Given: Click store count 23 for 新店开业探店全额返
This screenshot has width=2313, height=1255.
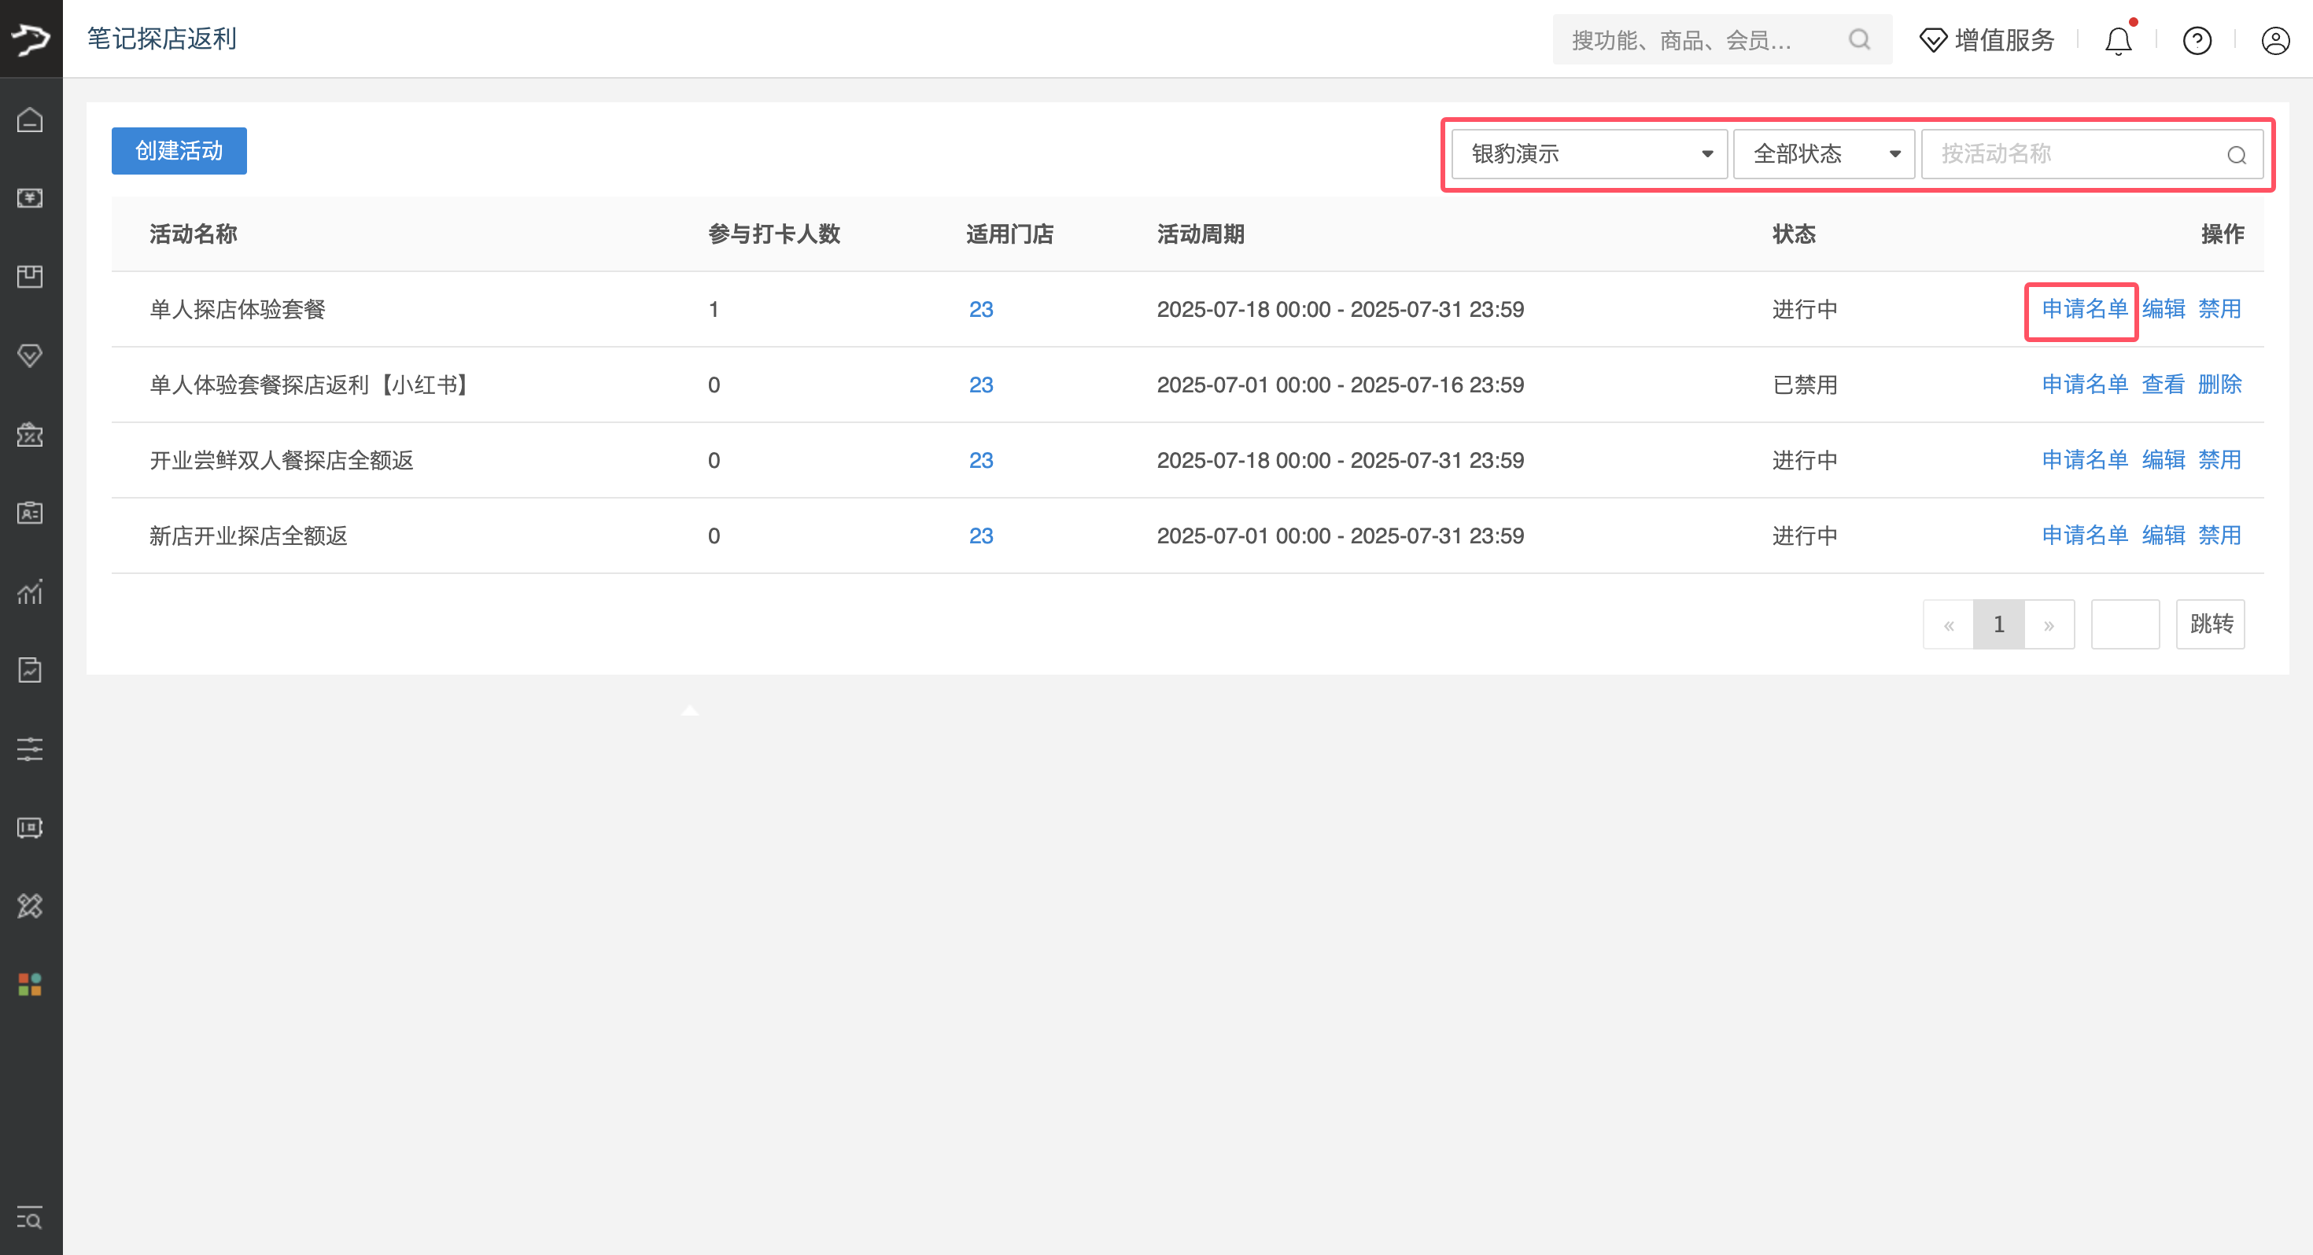Looking at the screenshot, I should pos(980,536).
